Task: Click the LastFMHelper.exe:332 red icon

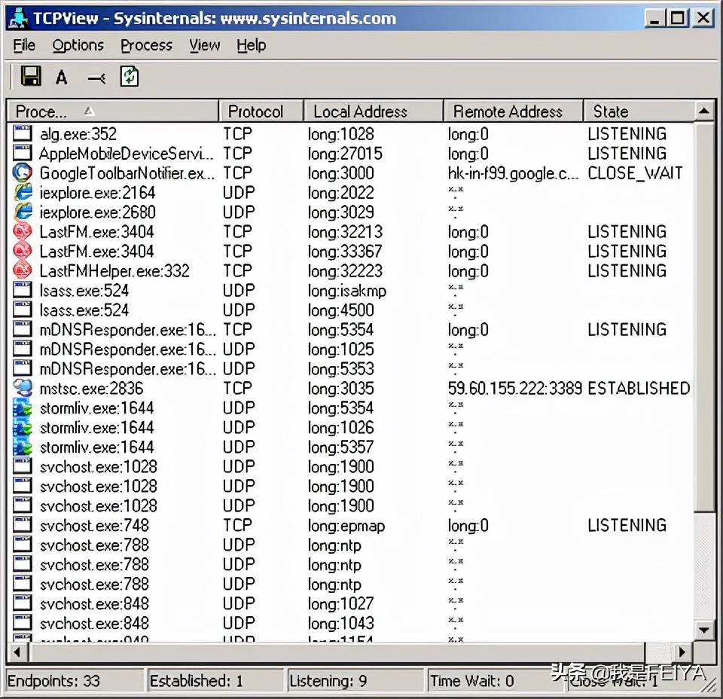Action: 23,271
